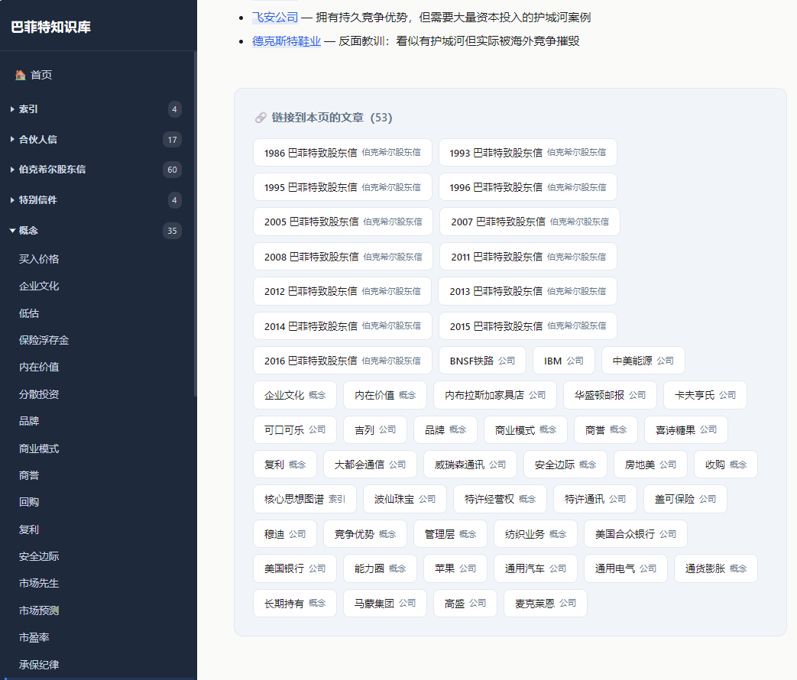Open 品牌 in the sidebar
The width and height of the screenshot is (797, 680).
pyautogui.click(x=29, y=421)
